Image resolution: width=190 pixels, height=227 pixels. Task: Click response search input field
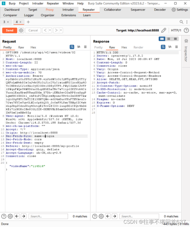[139, 216]
